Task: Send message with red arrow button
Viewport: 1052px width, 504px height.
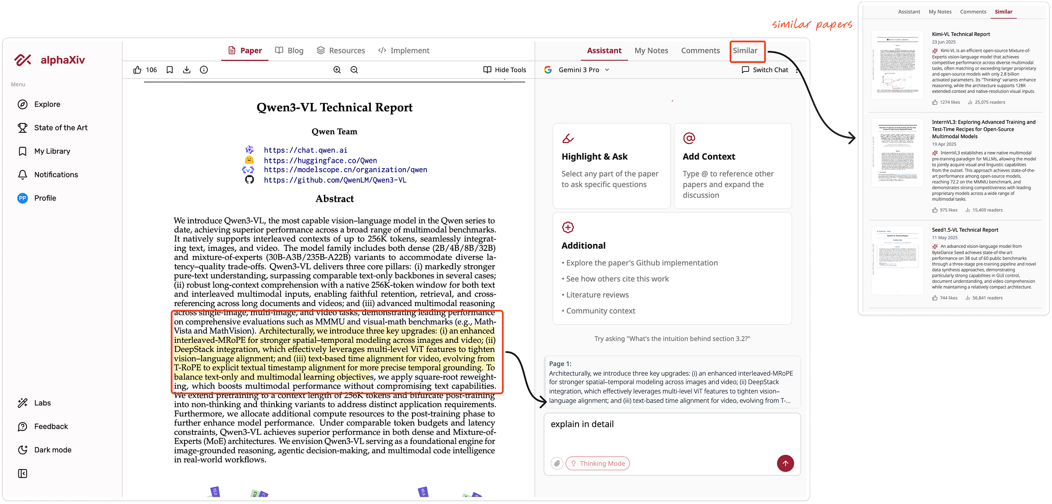Action: click(785, 463)
